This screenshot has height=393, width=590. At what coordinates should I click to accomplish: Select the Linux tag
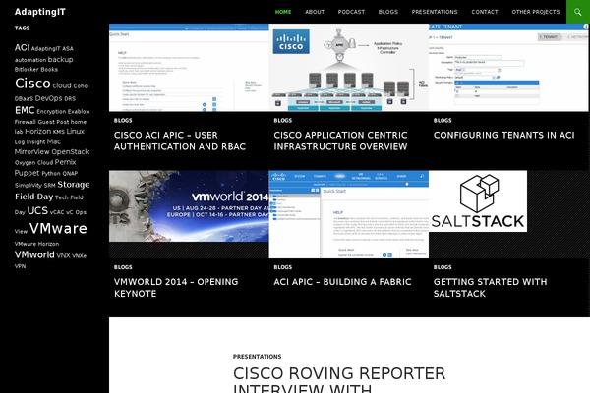(x=76, y=131)
